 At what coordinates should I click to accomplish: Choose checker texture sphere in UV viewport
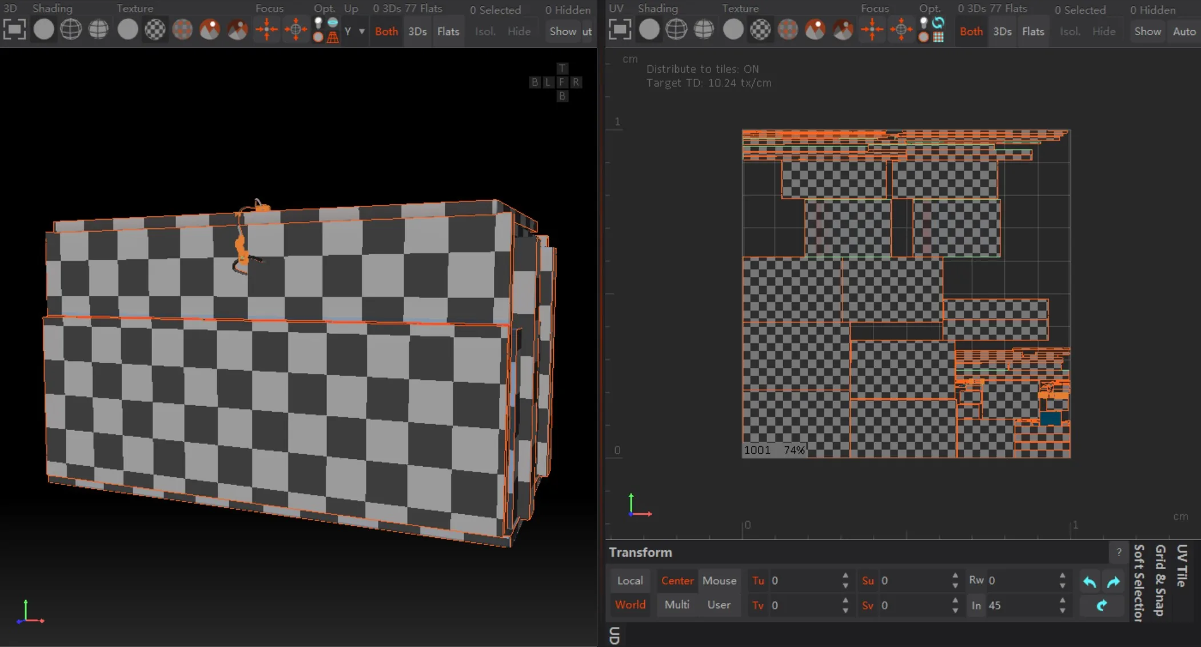point(760,29)
